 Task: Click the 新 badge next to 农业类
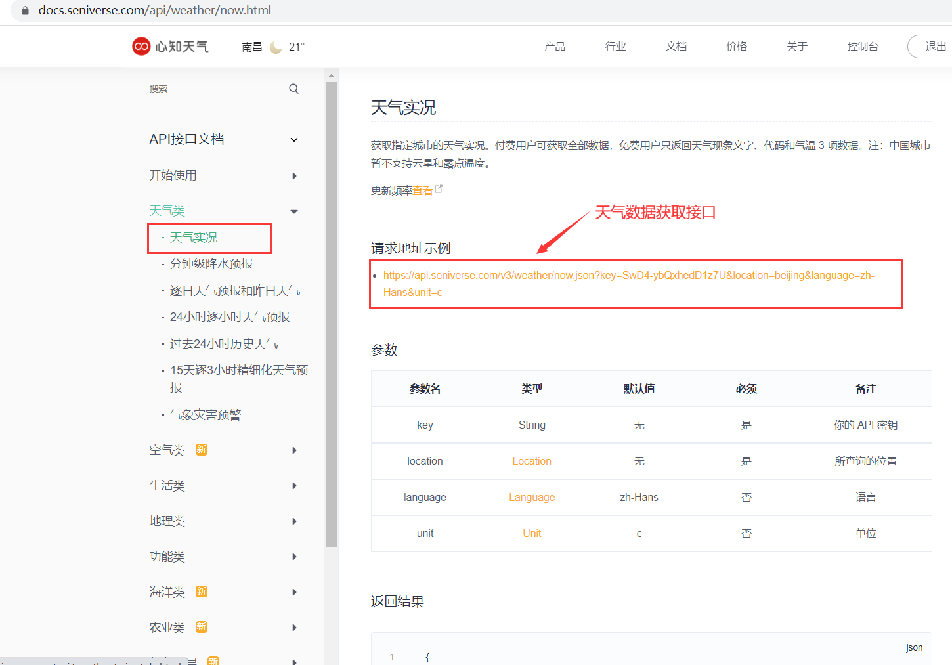click(202, 627)
